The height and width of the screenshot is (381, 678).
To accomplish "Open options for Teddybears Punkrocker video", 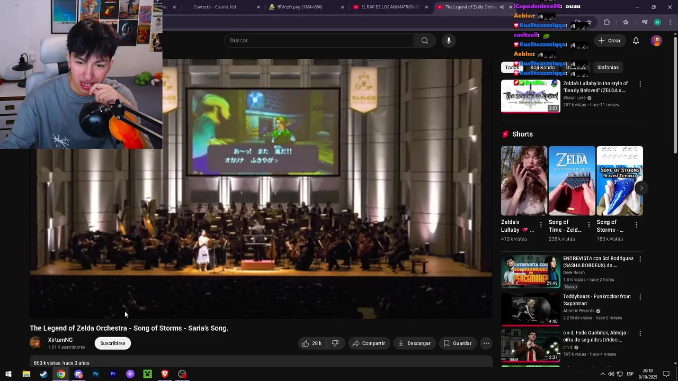I will point(640,297).
